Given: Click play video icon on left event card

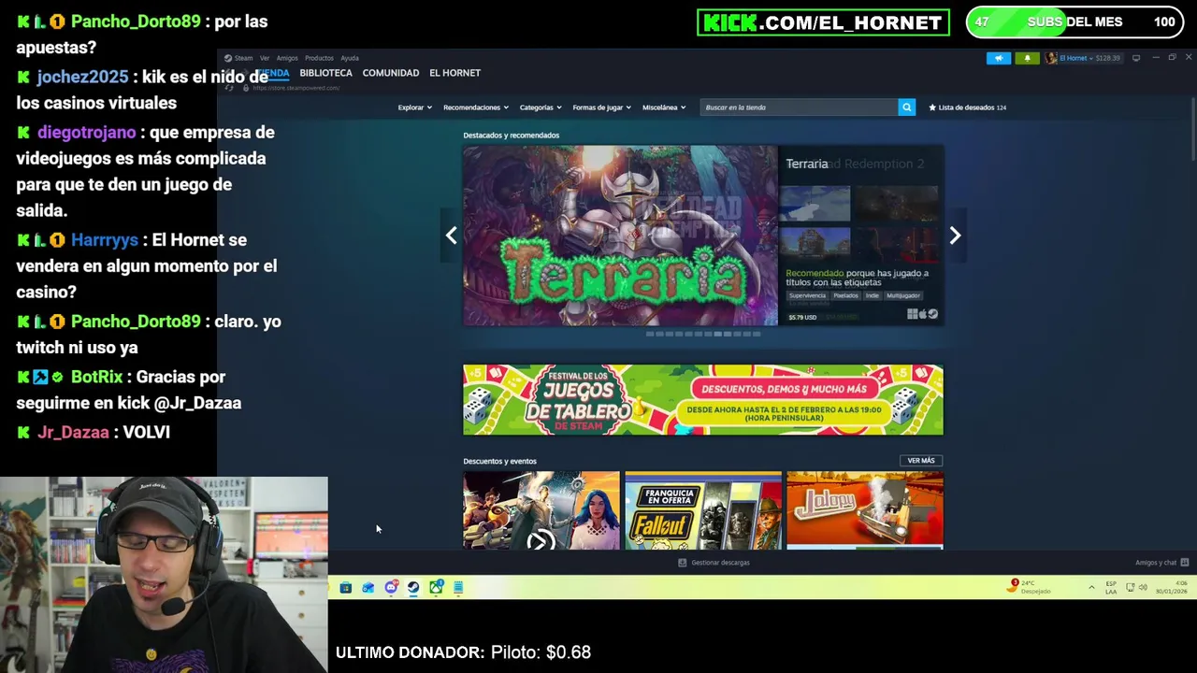Looking at the screenshot, I should click(541, 540).
